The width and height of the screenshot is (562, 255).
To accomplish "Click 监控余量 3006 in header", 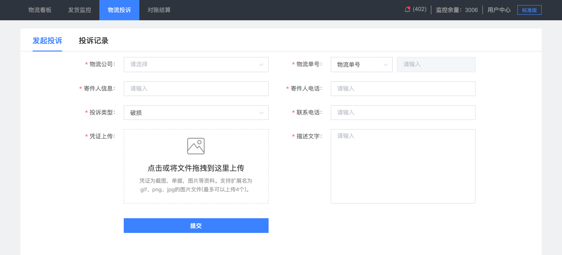I will [x=457, y=10].
